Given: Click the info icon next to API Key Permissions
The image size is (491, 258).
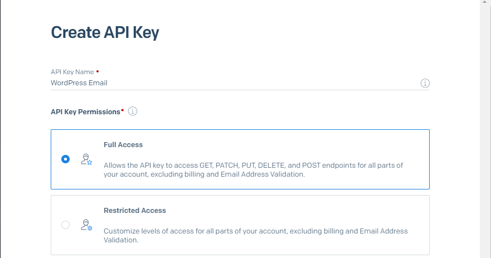Looking at the screenshot, I should tap(133, 111).
